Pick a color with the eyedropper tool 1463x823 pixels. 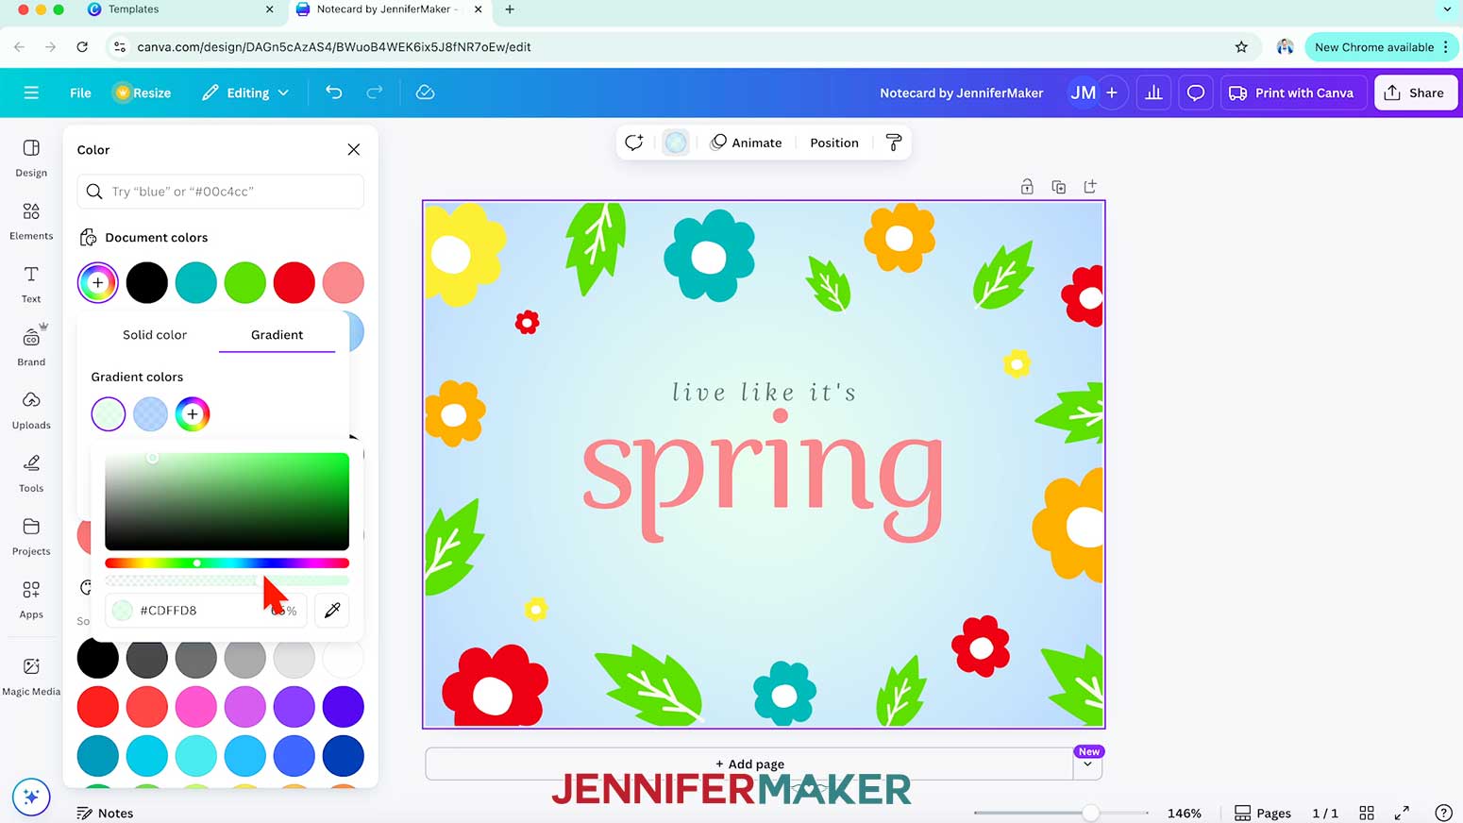coord(332,610)
